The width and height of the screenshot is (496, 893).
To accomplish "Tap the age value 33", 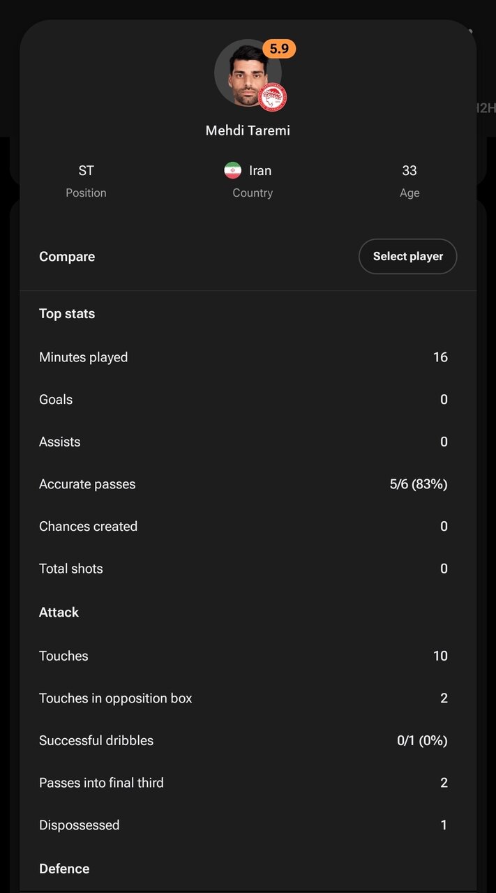I will [x=409, y=170].
